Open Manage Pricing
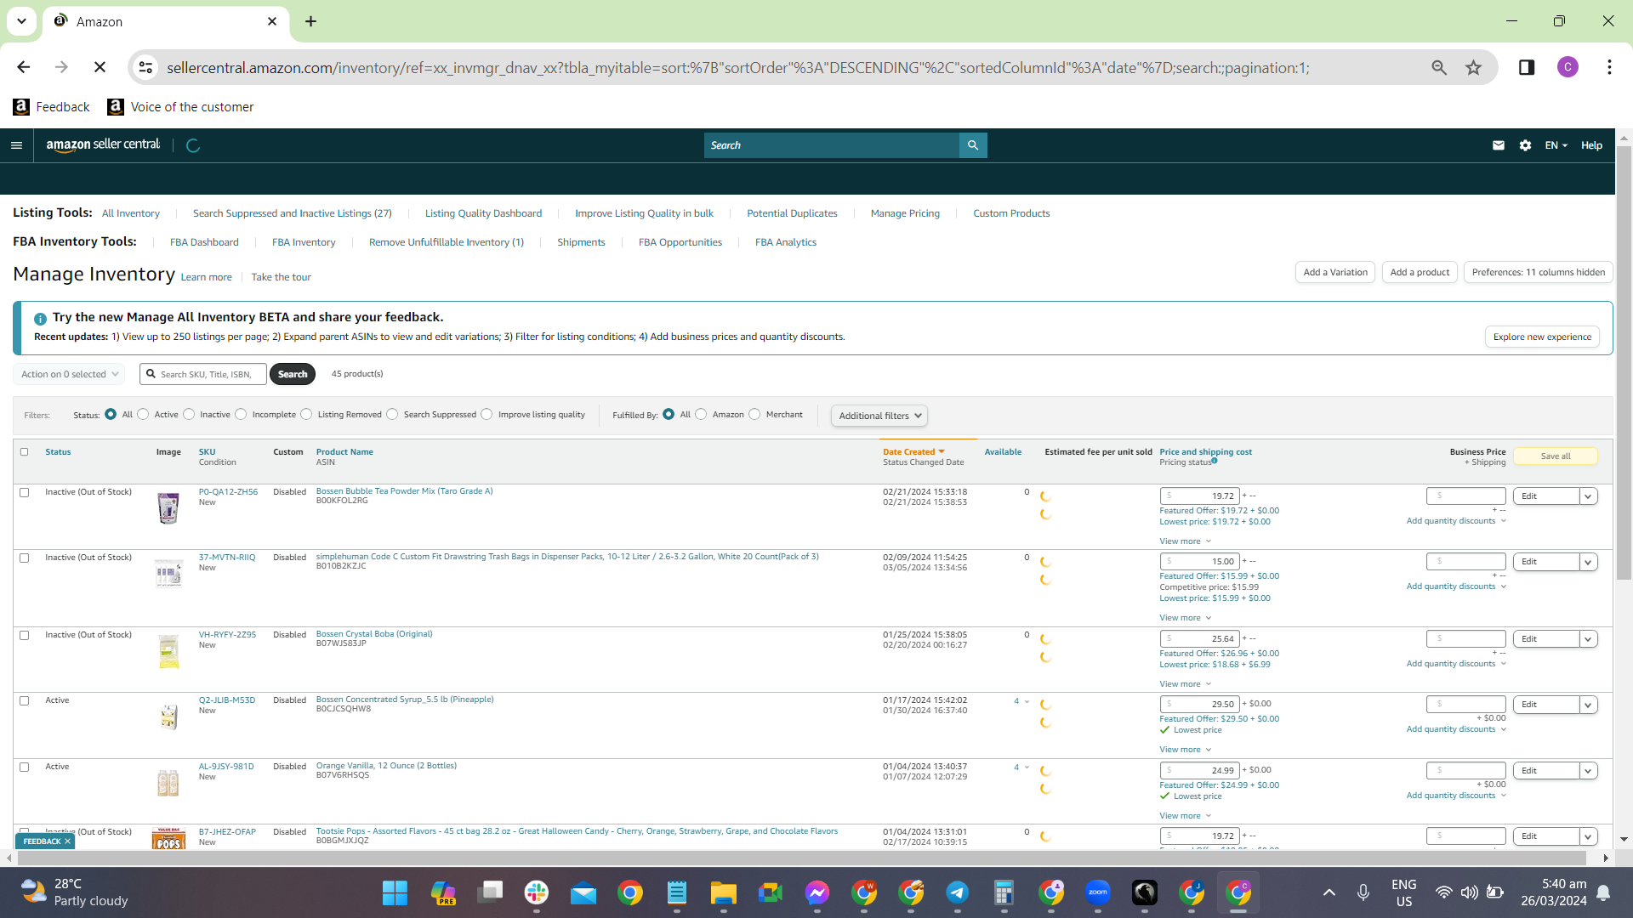Screen dimensions: 1633x918 (905, 213)
